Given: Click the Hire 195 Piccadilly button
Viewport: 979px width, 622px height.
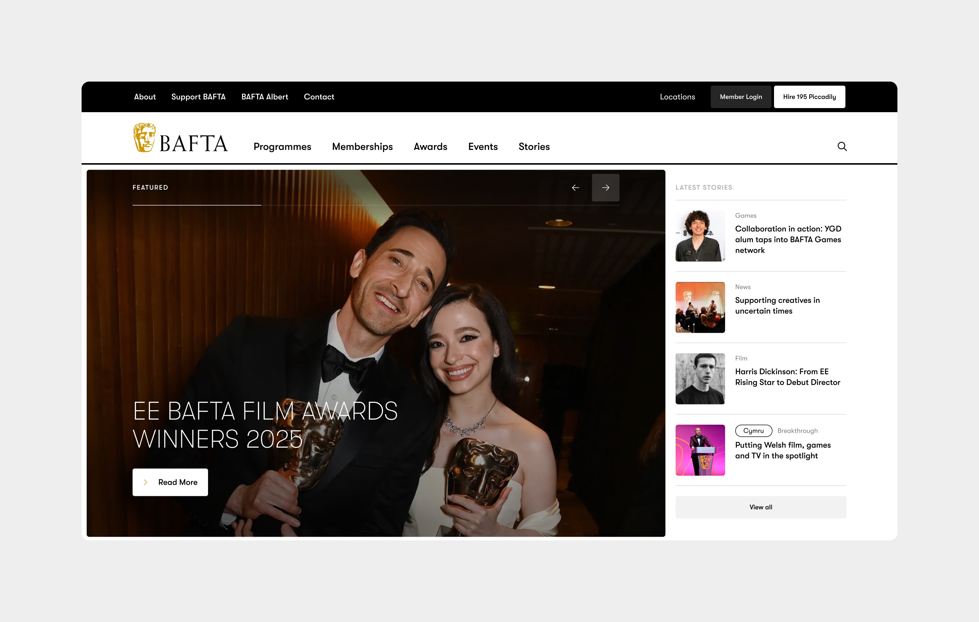Looking at the screenshot, I should [809, 97].
